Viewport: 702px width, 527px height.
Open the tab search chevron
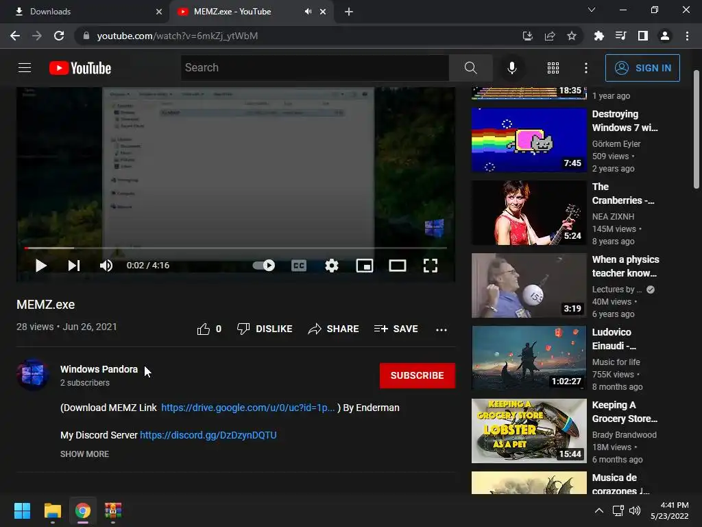592,10
